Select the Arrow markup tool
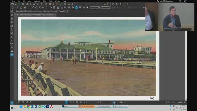Image resolution: width=197 pixels, height=111 pixels. [x=33, y=7]
